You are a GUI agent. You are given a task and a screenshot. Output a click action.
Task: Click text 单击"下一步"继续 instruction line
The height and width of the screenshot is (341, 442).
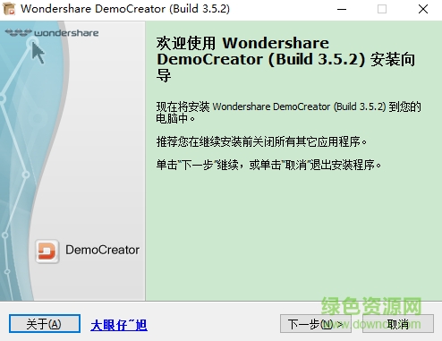[x=268, y=165]
